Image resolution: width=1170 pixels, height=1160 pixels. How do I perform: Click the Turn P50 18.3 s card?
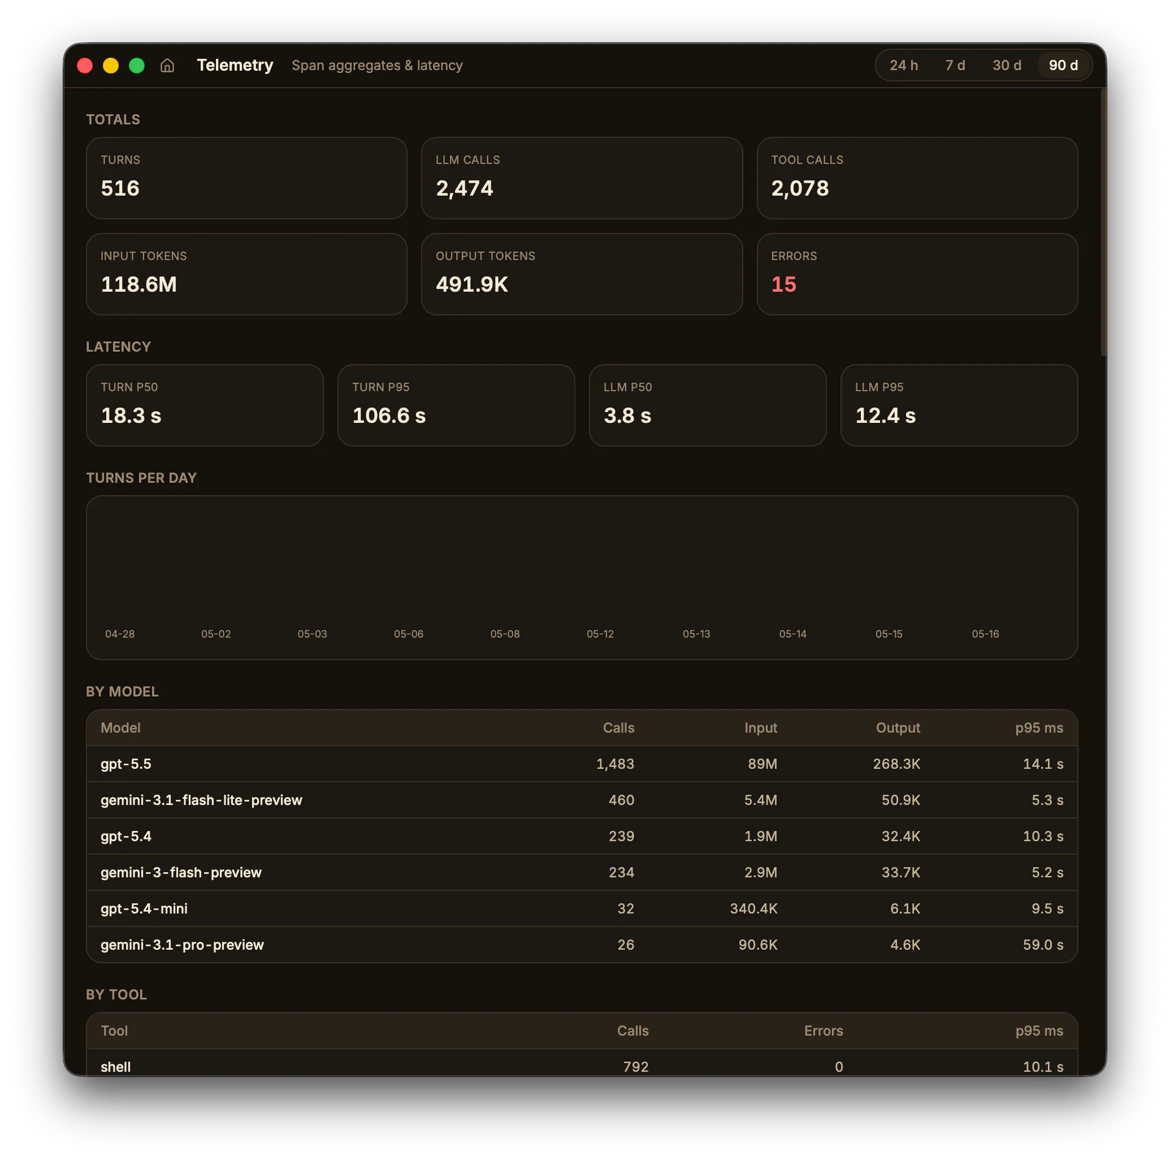pos(205,405)
